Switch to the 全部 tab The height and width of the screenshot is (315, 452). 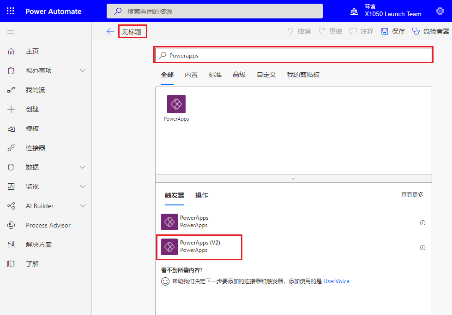click(167, 75)
